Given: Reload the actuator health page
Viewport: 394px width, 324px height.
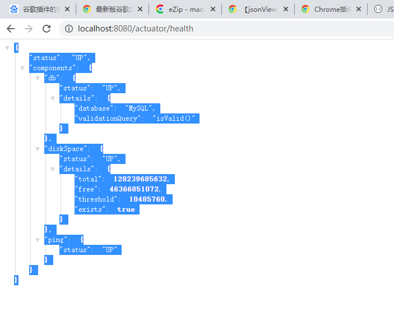Looking at the screenshot, I should point(47,29).
